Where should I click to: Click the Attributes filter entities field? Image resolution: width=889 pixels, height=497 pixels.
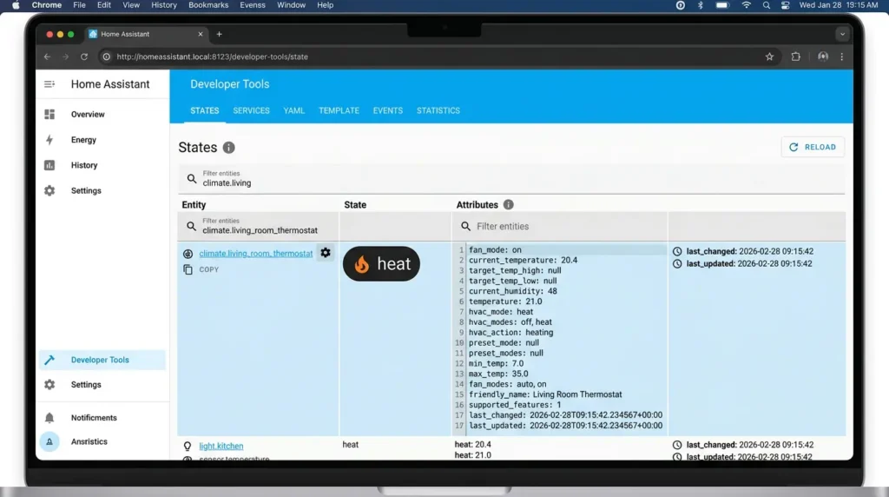tap(560, 227)
